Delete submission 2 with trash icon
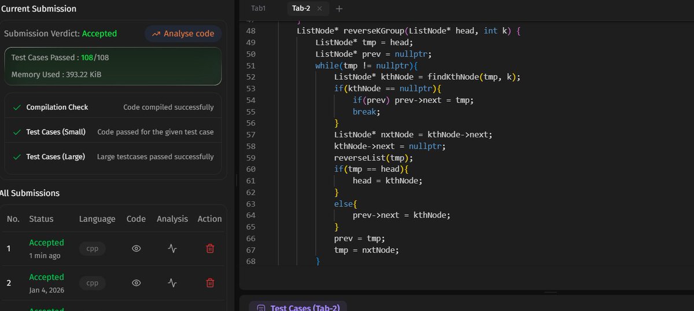The height and width of the screenshot is (311, 694). (210, 283)
